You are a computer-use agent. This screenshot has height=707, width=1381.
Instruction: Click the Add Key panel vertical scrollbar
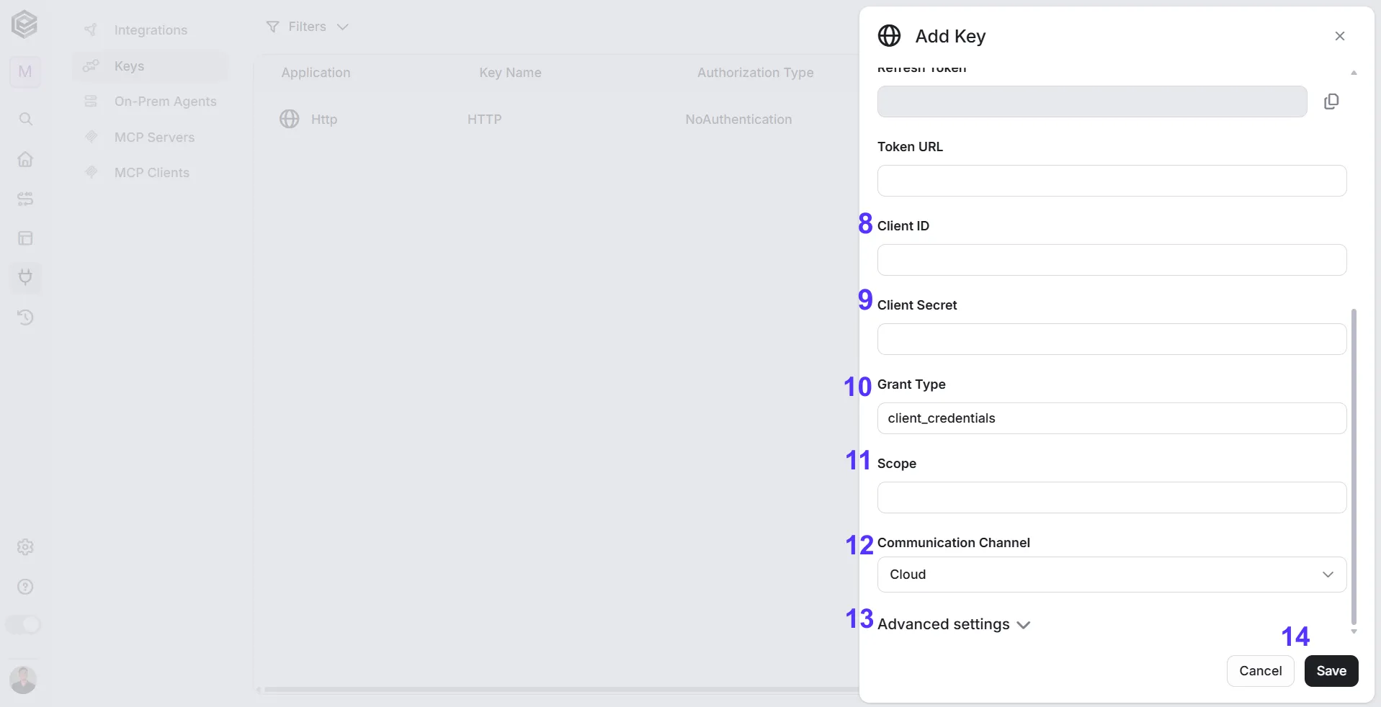(x=1354, y=467)
